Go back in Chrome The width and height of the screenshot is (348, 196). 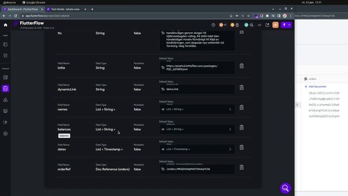coord(4,16)
